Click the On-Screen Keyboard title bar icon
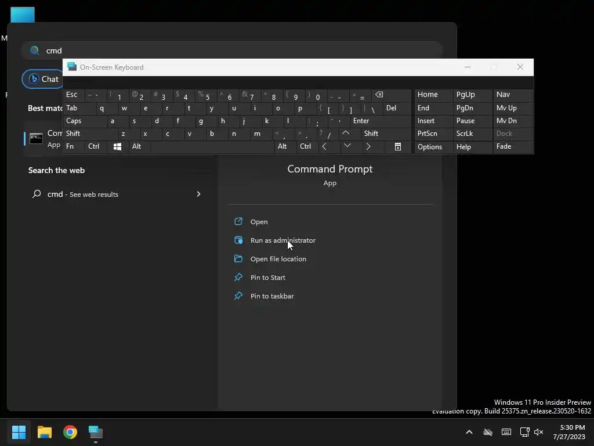 pos(71,67)
